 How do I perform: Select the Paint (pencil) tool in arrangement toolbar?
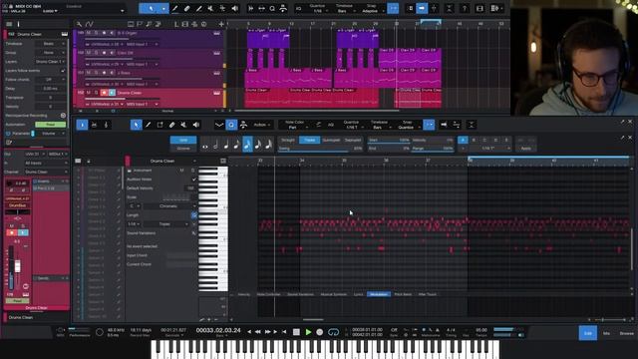175,8
